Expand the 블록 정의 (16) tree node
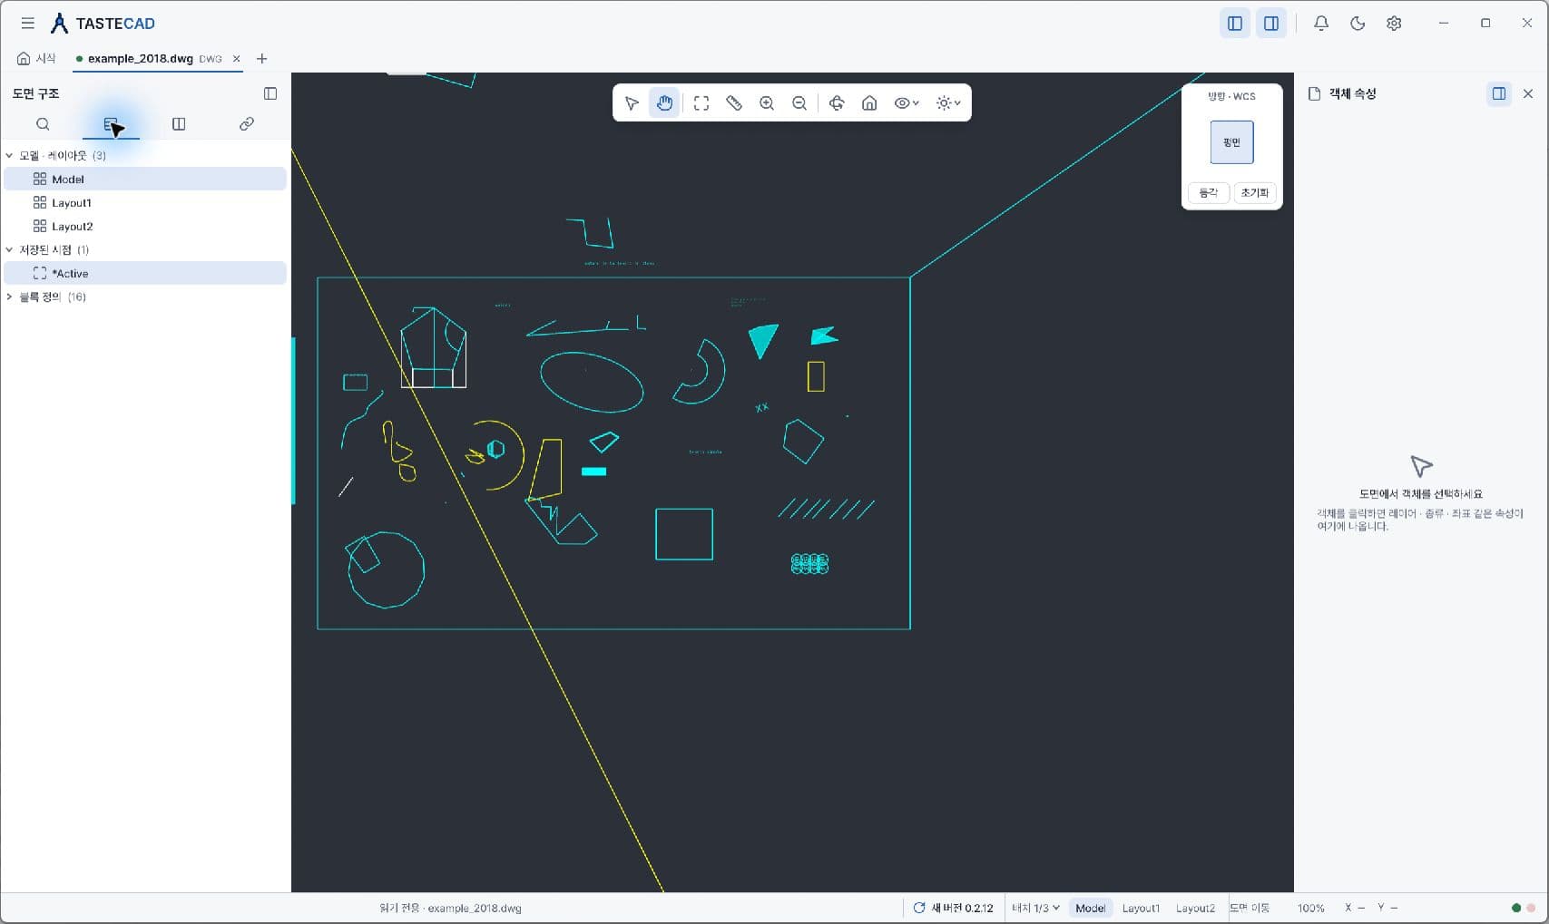This screenshot has height=924, width=1549. pyautogui.click(x=10, y=297)
